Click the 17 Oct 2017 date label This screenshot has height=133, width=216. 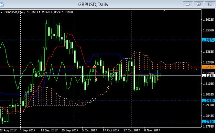[111, 130]
